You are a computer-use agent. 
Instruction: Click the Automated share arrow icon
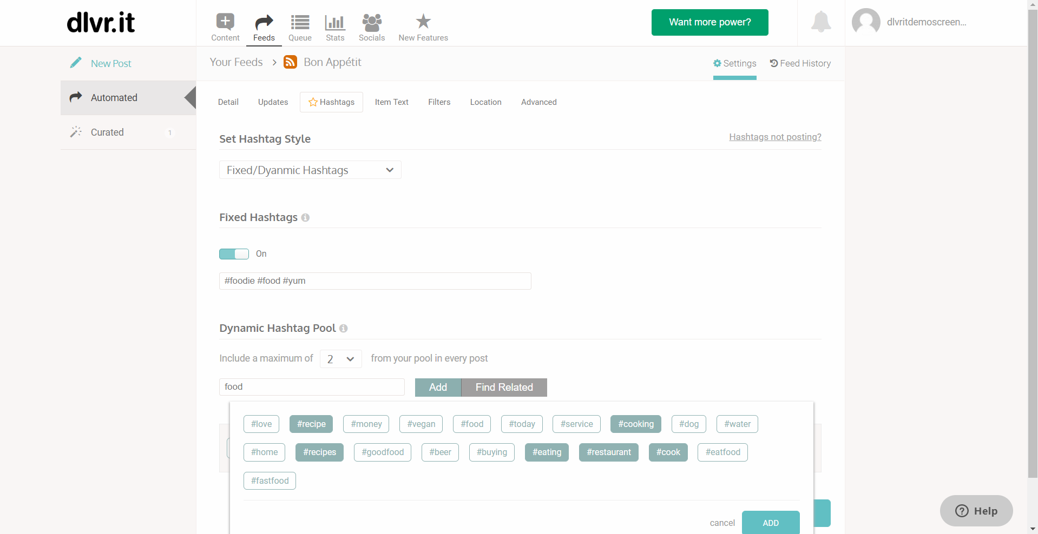point(76,97)
